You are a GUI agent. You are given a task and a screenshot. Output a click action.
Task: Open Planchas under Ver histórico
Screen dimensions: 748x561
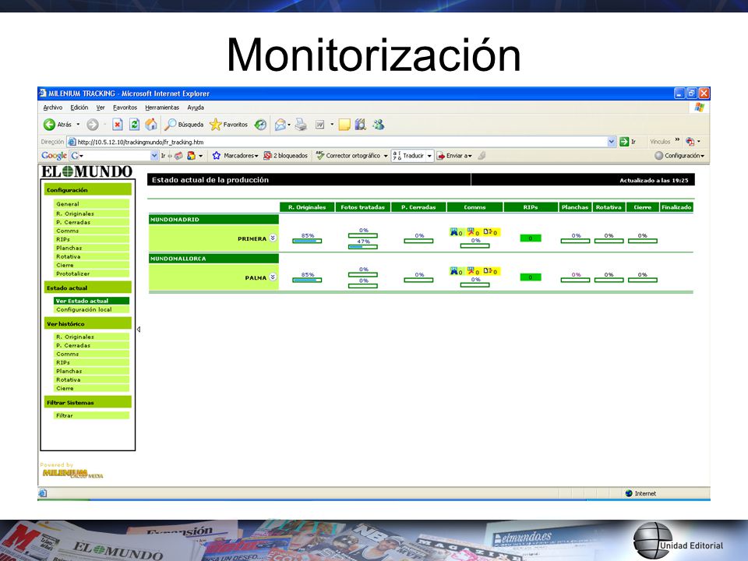coord(91,371)
